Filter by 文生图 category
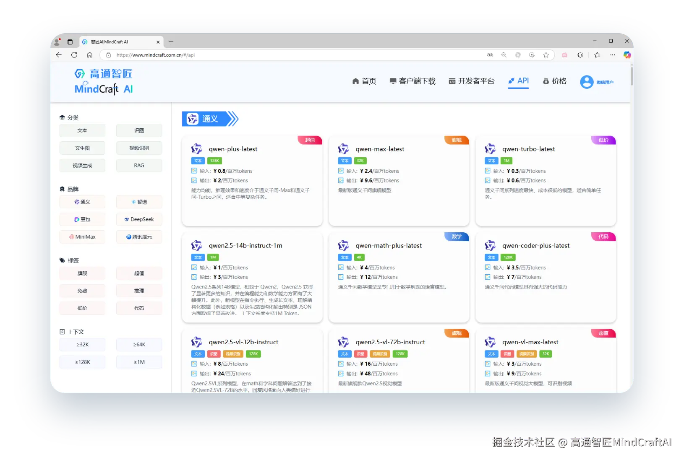 (x=82, y=148)
